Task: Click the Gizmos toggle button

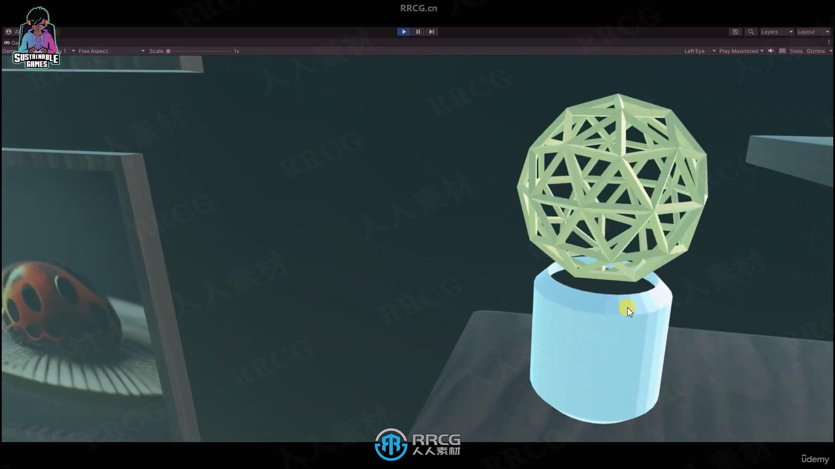Action: 815,51
